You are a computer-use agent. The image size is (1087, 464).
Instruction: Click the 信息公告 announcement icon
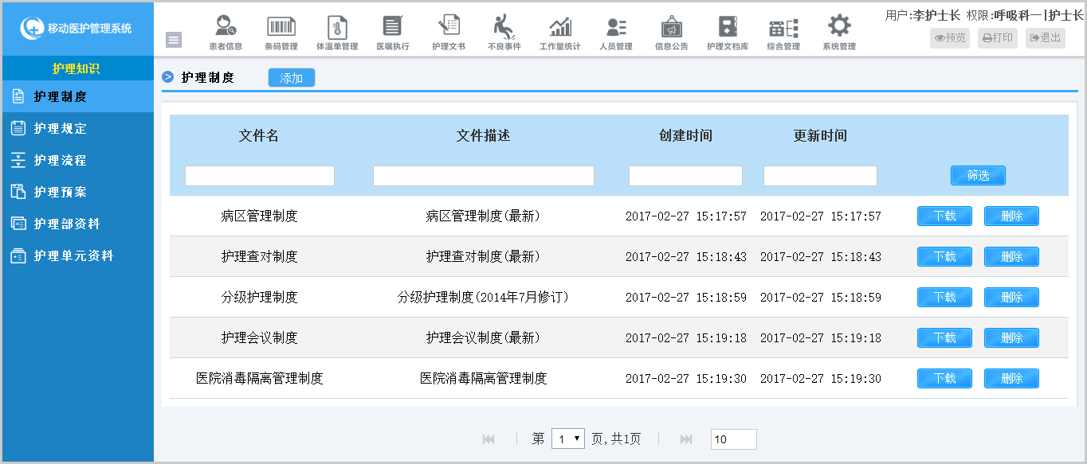pyautogui.click(x=671, y=33)
